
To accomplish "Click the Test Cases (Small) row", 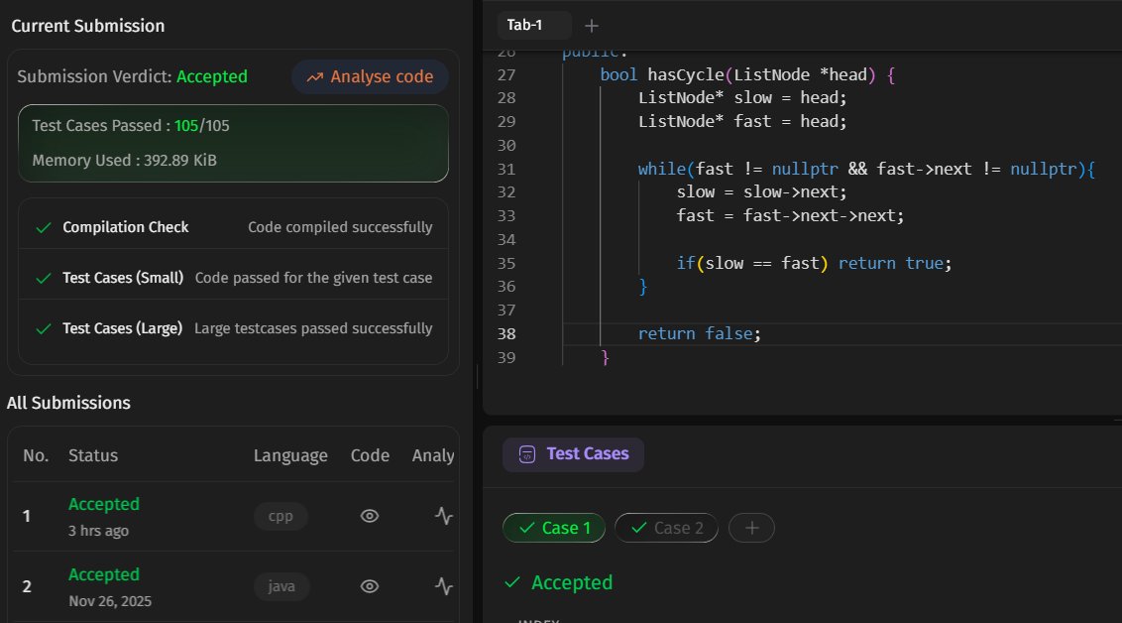I will (x=233, y=278).
